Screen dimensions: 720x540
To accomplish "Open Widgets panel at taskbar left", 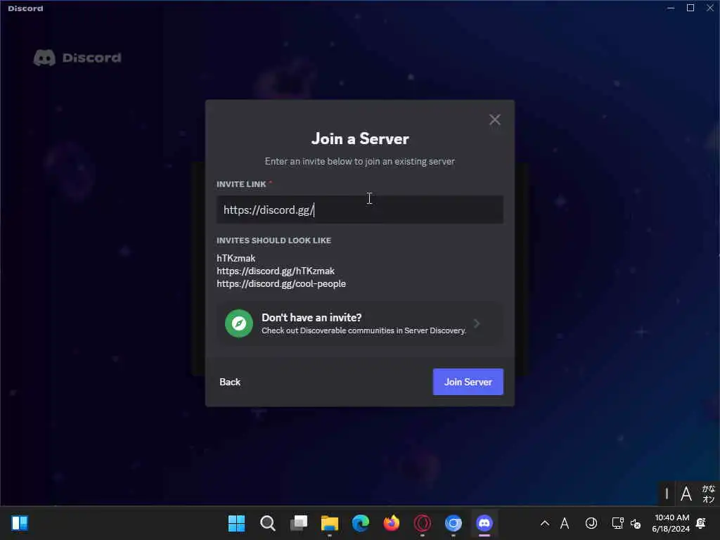I will [20, 523].
